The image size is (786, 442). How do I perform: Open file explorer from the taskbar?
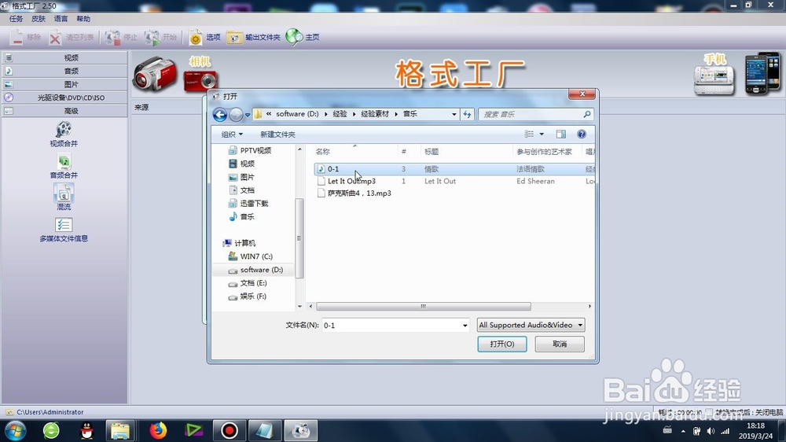point(120,430)
